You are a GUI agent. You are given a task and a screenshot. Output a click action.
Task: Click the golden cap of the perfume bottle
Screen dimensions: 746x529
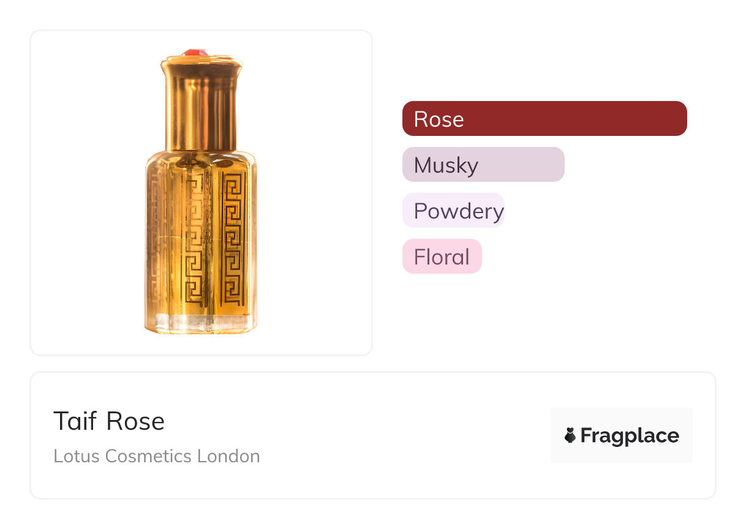(x=200, y=104)
